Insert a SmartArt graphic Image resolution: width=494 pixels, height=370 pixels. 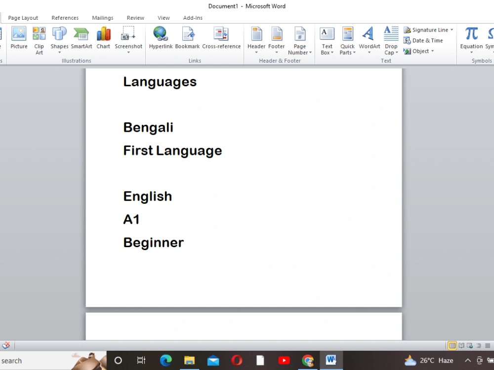(82, 38)
